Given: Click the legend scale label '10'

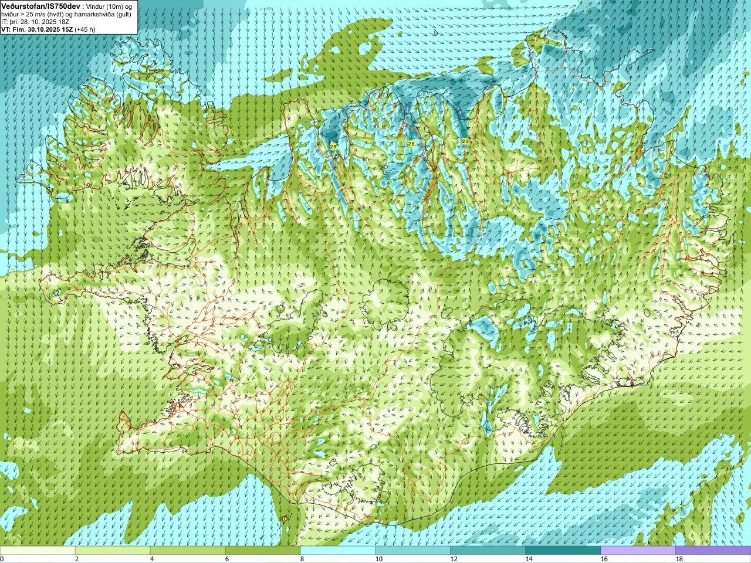Looking at the screenshot, I should pyautogui.click(x=378, y=559).
